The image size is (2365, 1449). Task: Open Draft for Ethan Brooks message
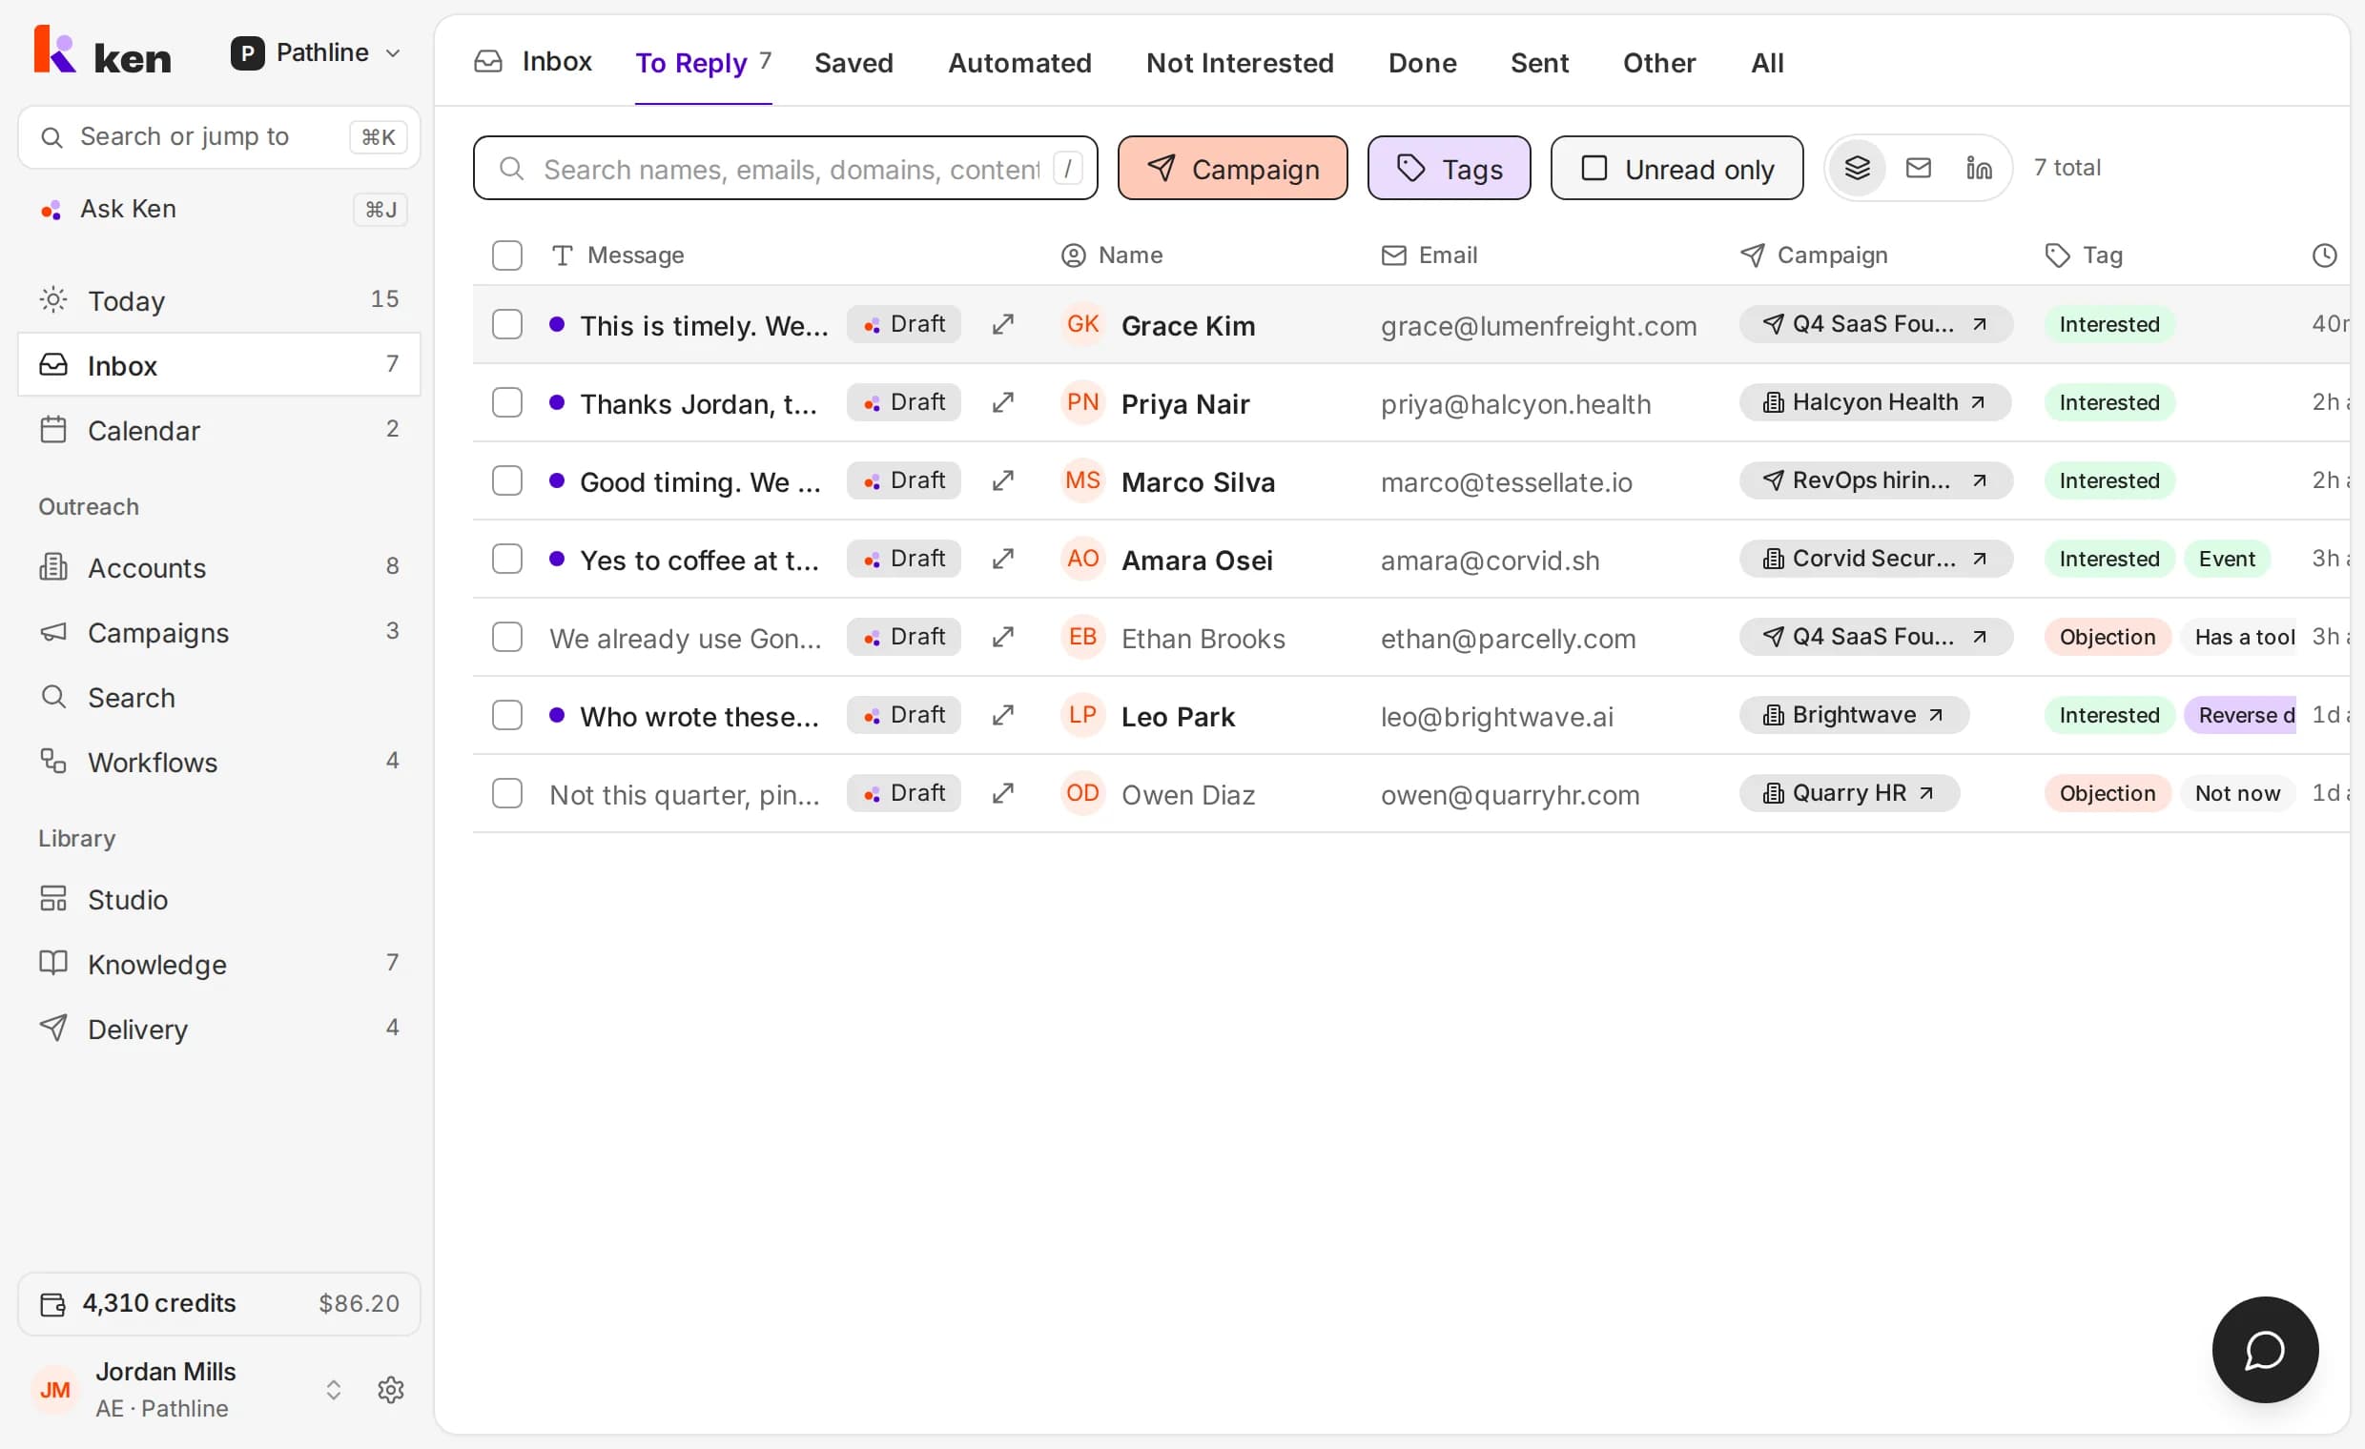pyautogui.click(x=903, y=636)
